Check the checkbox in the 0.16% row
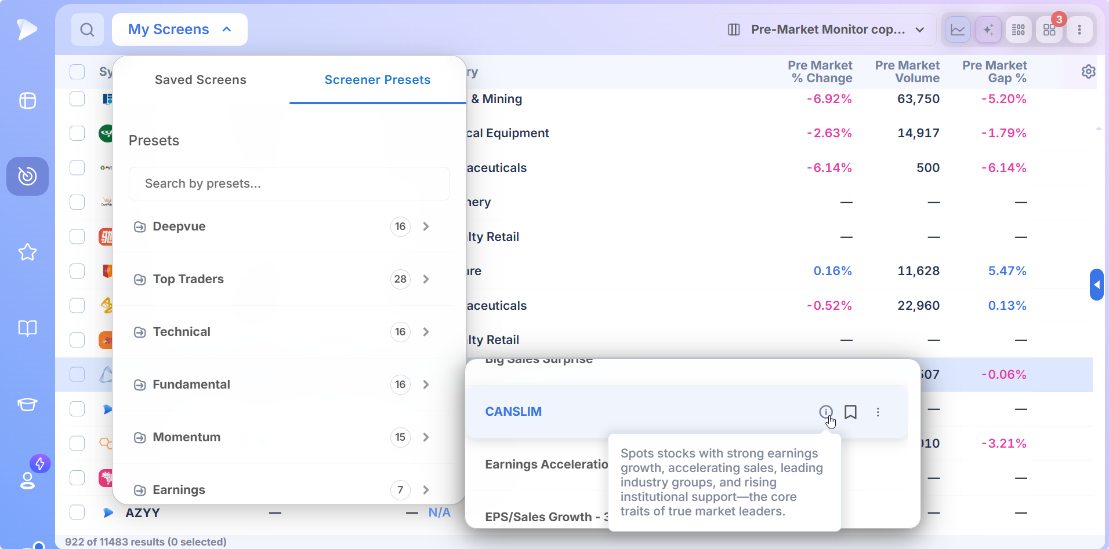This screenshot has height=549, width=1109. (x=77, y=271)
